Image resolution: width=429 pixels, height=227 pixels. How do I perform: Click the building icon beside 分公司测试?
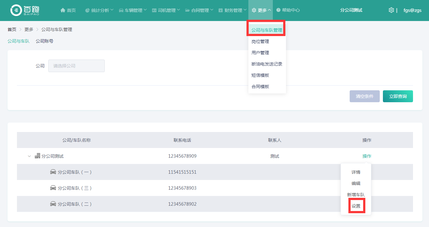point(38,156)
